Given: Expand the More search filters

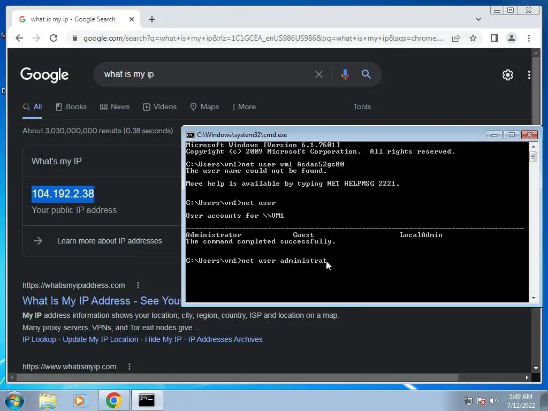Looking at the screenshot, I should (244, 107).
